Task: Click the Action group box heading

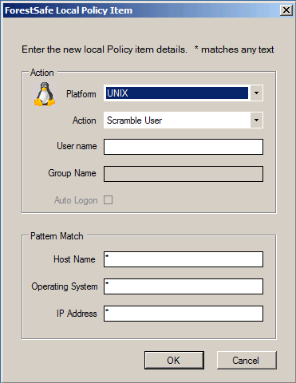Action: coord(42,73)
